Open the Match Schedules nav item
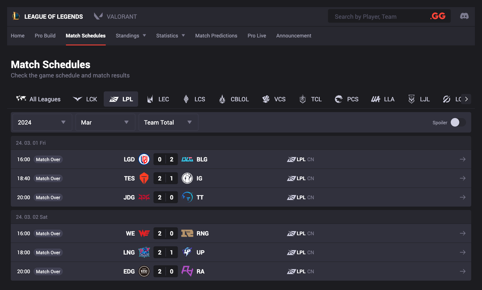 coord(86,35)
